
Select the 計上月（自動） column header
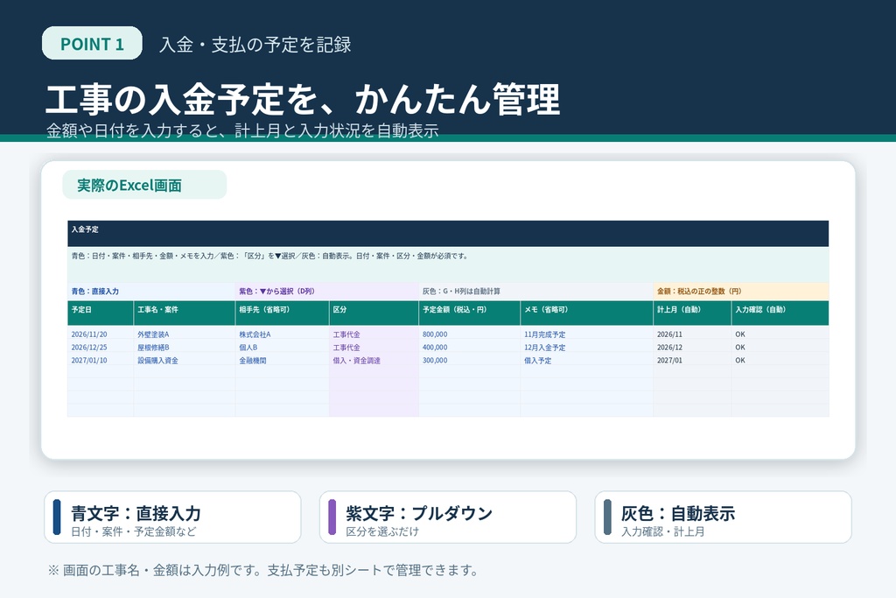pos(693,313)
